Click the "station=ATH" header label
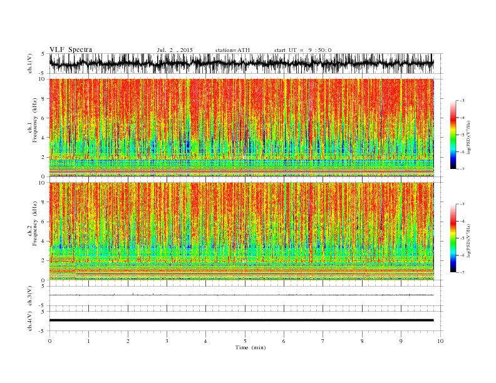The width and height of the screenshot is (496, 383). 232,50
